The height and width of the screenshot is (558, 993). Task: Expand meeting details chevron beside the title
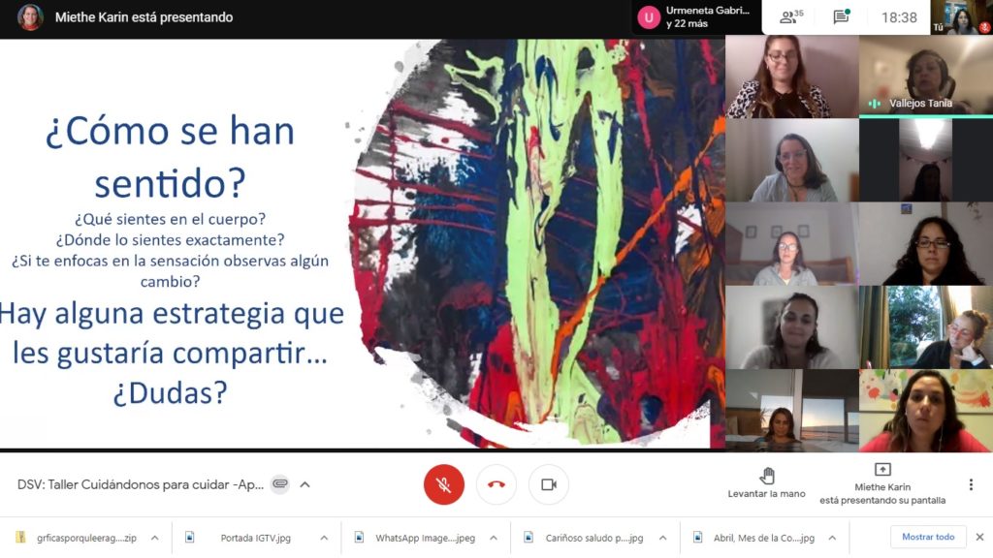[x=304, y=484]
